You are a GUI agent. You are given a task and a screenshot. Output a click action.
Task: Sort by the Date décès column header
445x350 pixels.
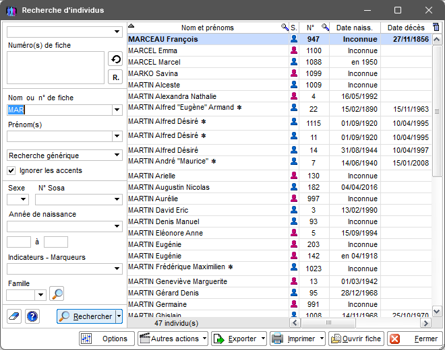coord(406,28)
